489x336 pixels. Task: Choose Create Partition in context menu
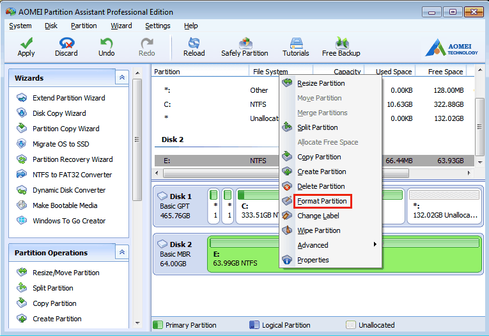click(330, 172)
